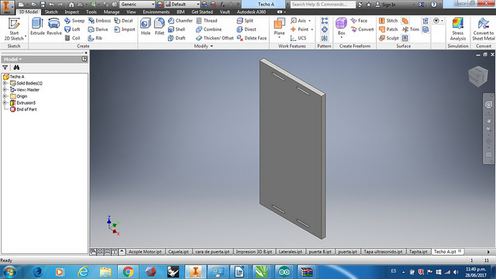The image size is (496, 279).
Task: Click the Search Help & Commands field
Action: pyautogui.click(x=322, y=5)
